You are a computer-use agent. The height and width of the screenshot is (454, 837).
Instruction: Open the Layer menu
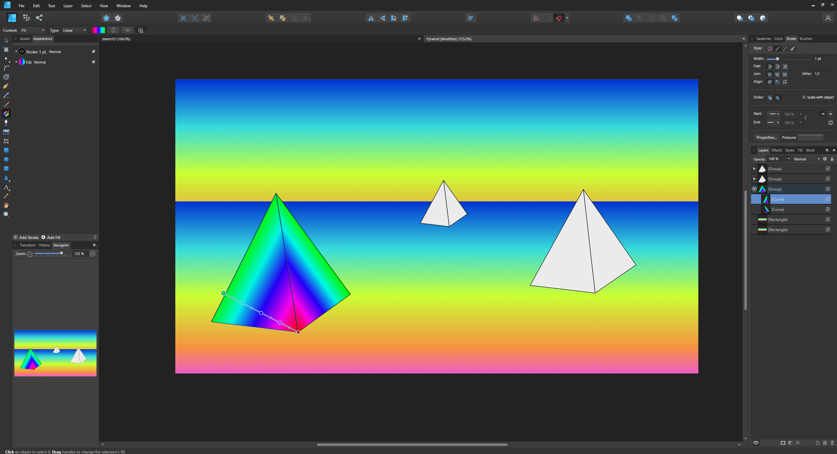click(68, 6)
